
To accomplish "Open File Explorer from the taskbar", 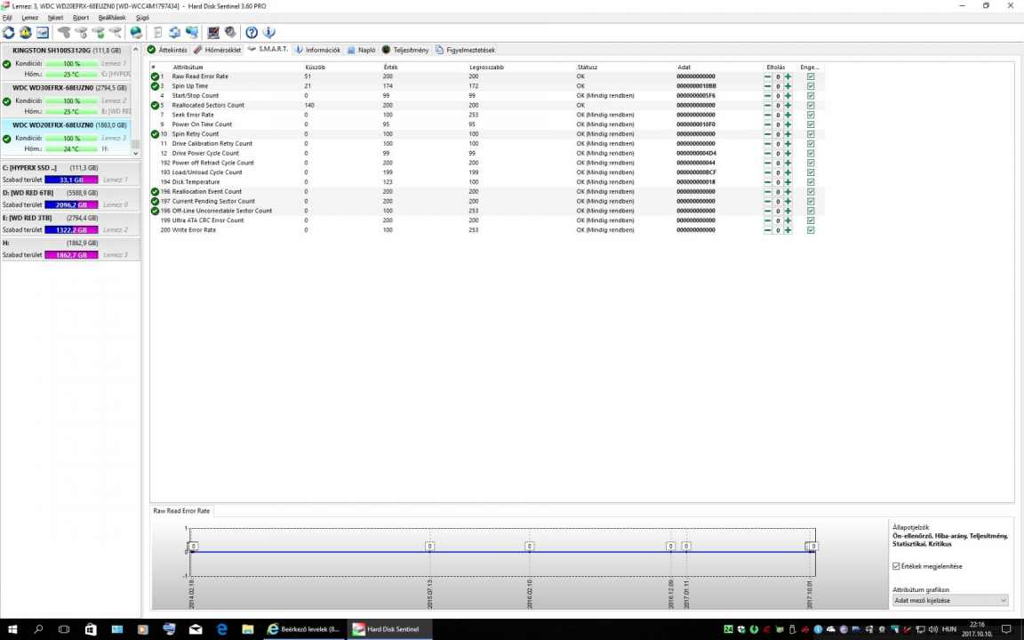I will (247, 629).
